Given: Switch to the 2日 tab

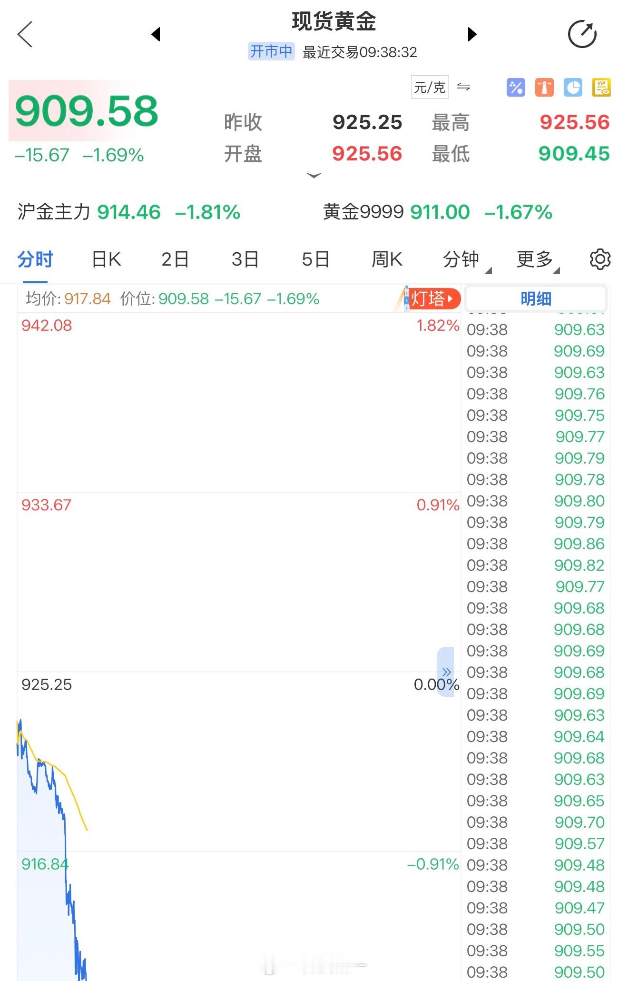Looking at the screenshot, I should tap(175, 260).
